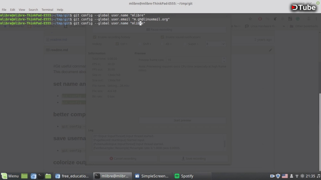This screenshot has width=321, height=180.
Task: Switch to the SimpleScreen... recorder window
Action: [152, 176]
